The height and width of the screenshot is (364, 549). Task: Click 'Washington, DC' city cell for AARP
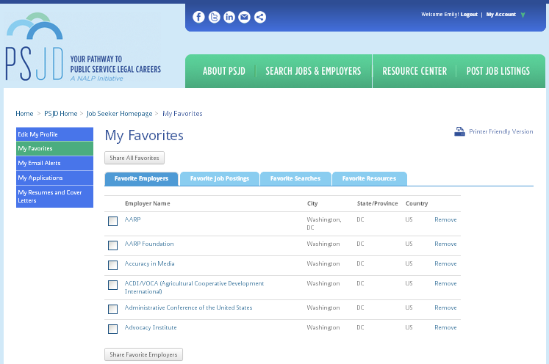coord(324,223)
